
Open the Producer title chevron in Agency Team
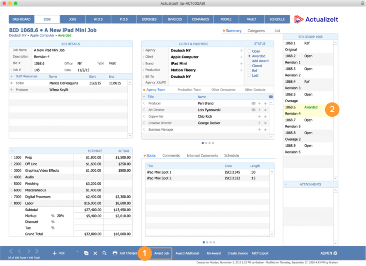coord(144,103)
